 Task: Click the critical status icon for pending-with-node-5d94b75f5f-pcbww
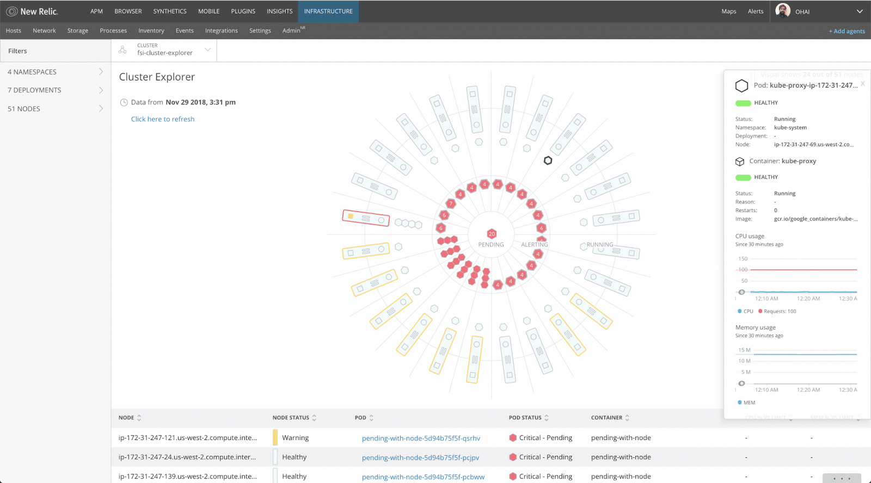click(x=513, y=476)
